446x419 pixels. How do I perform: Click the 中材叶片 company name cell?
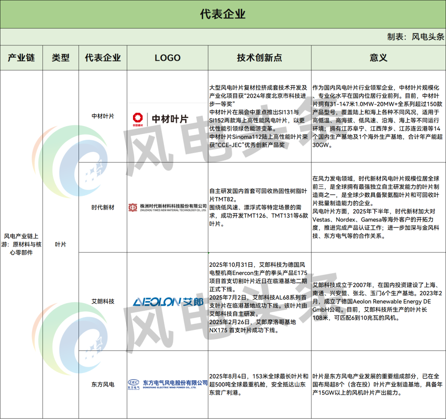coord(103,116)
